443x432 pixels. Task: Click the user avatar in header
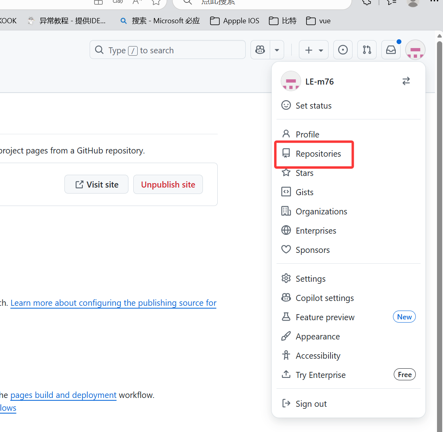pos(415,50)
